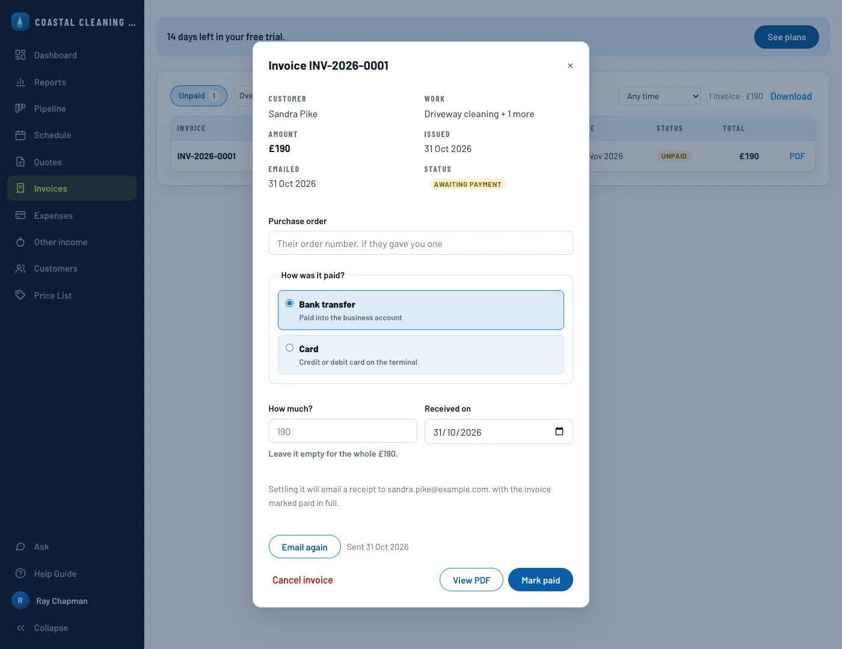
Task: Open Schedule from the sidebar
Action: pyautogui.click(x=72, y=135)
